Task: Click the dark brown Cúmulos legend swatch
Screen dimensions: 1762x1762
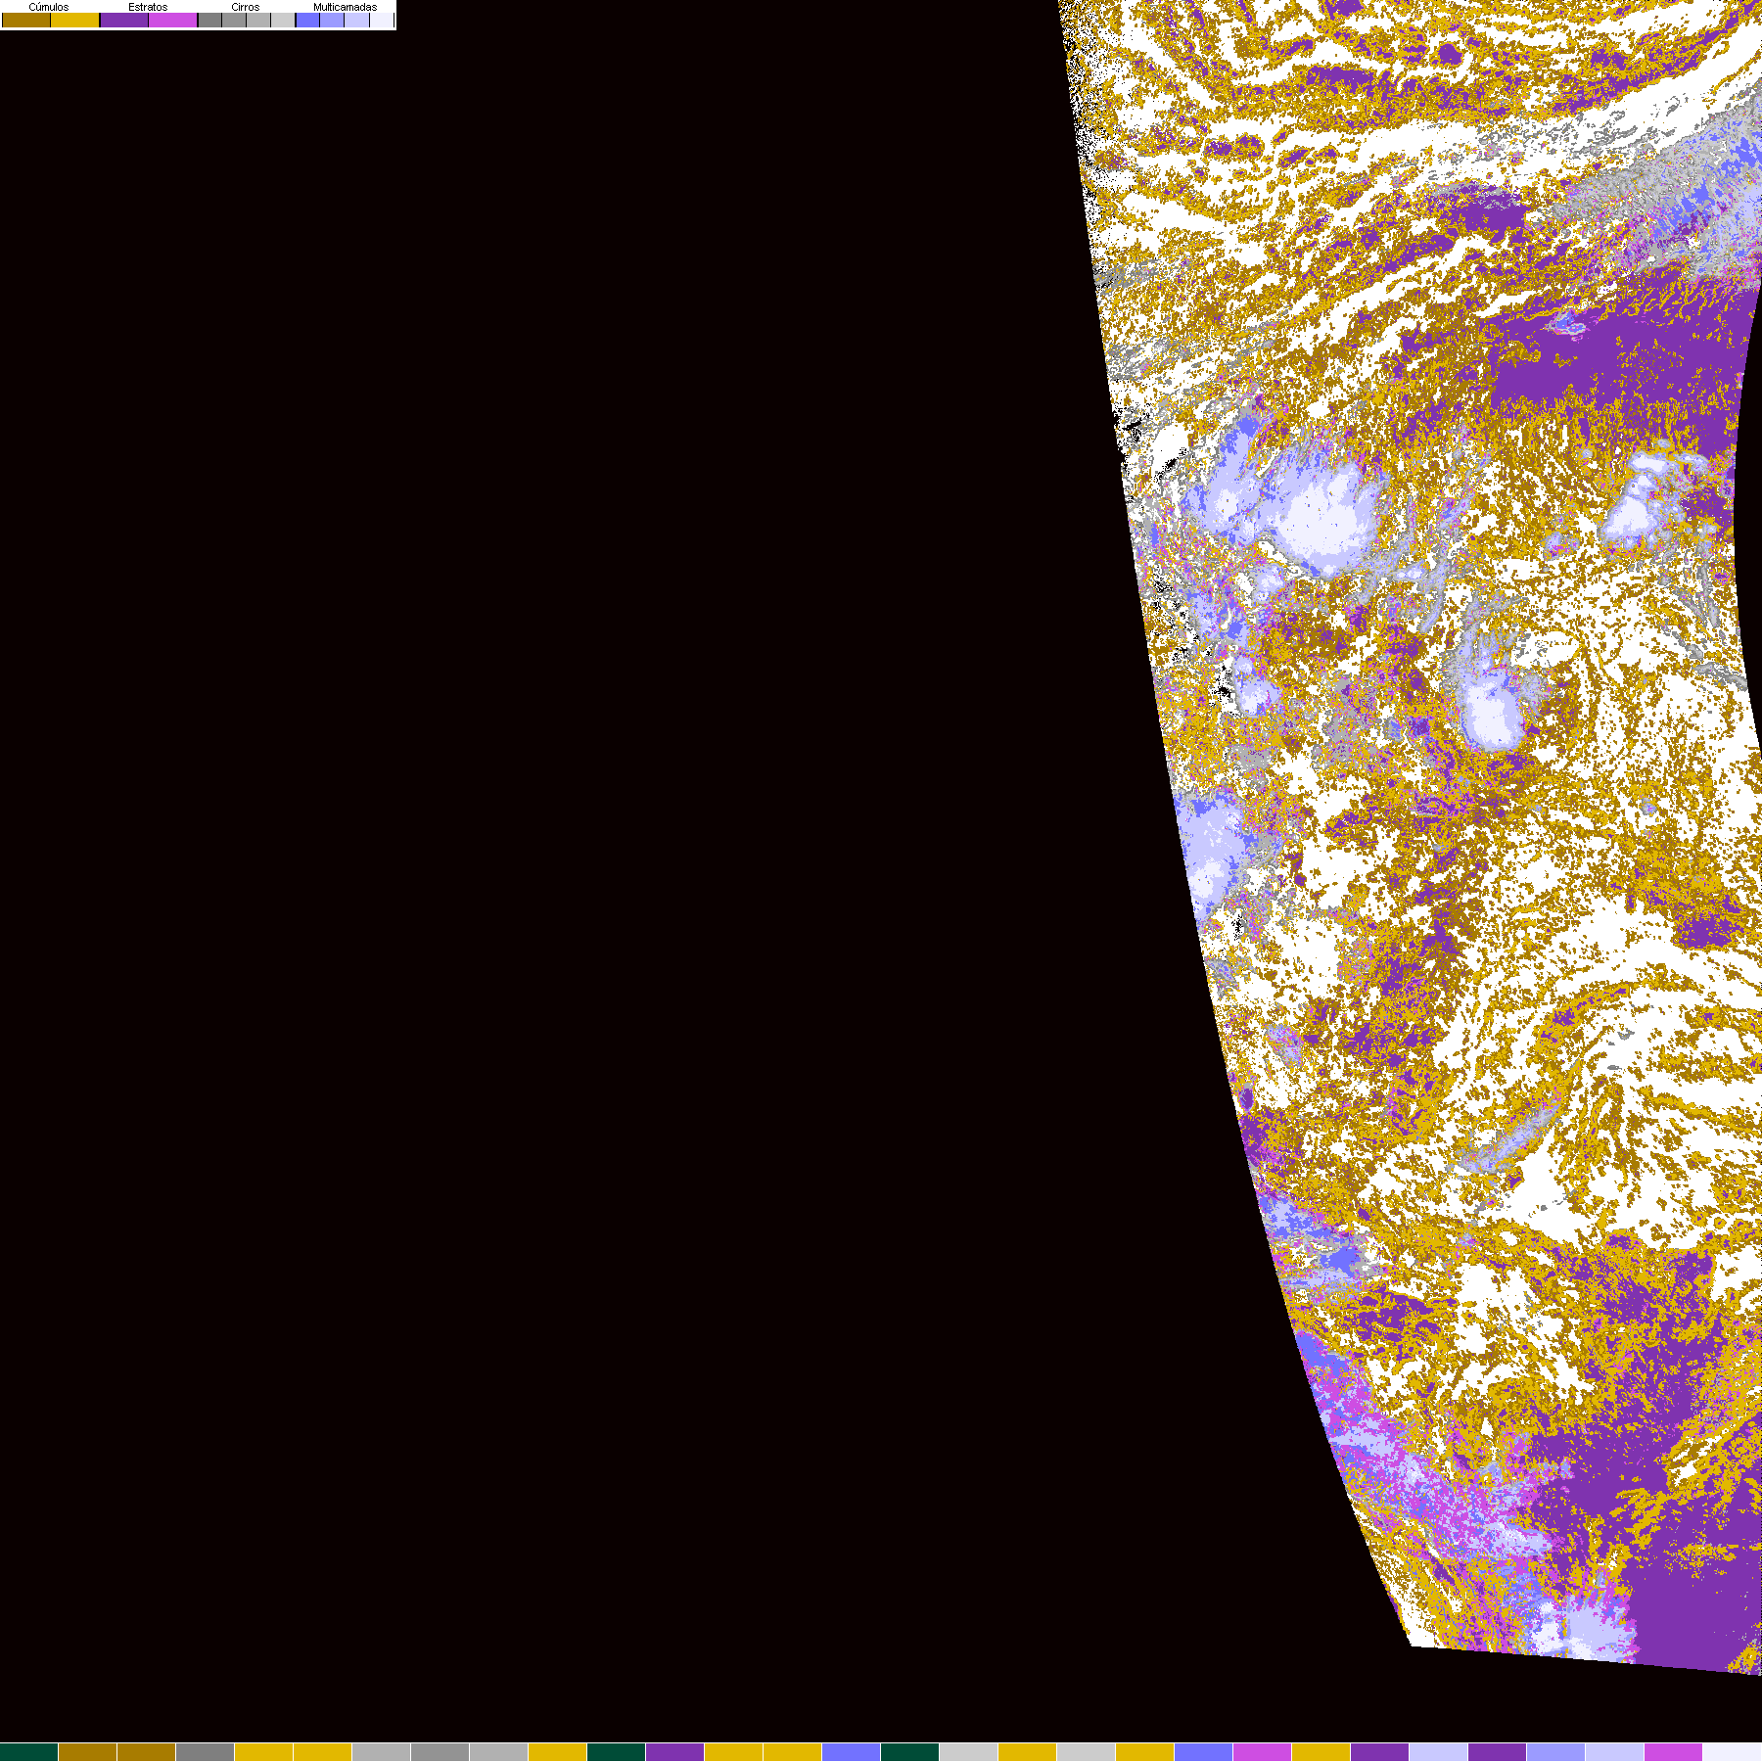Action: tap(26, 20)
